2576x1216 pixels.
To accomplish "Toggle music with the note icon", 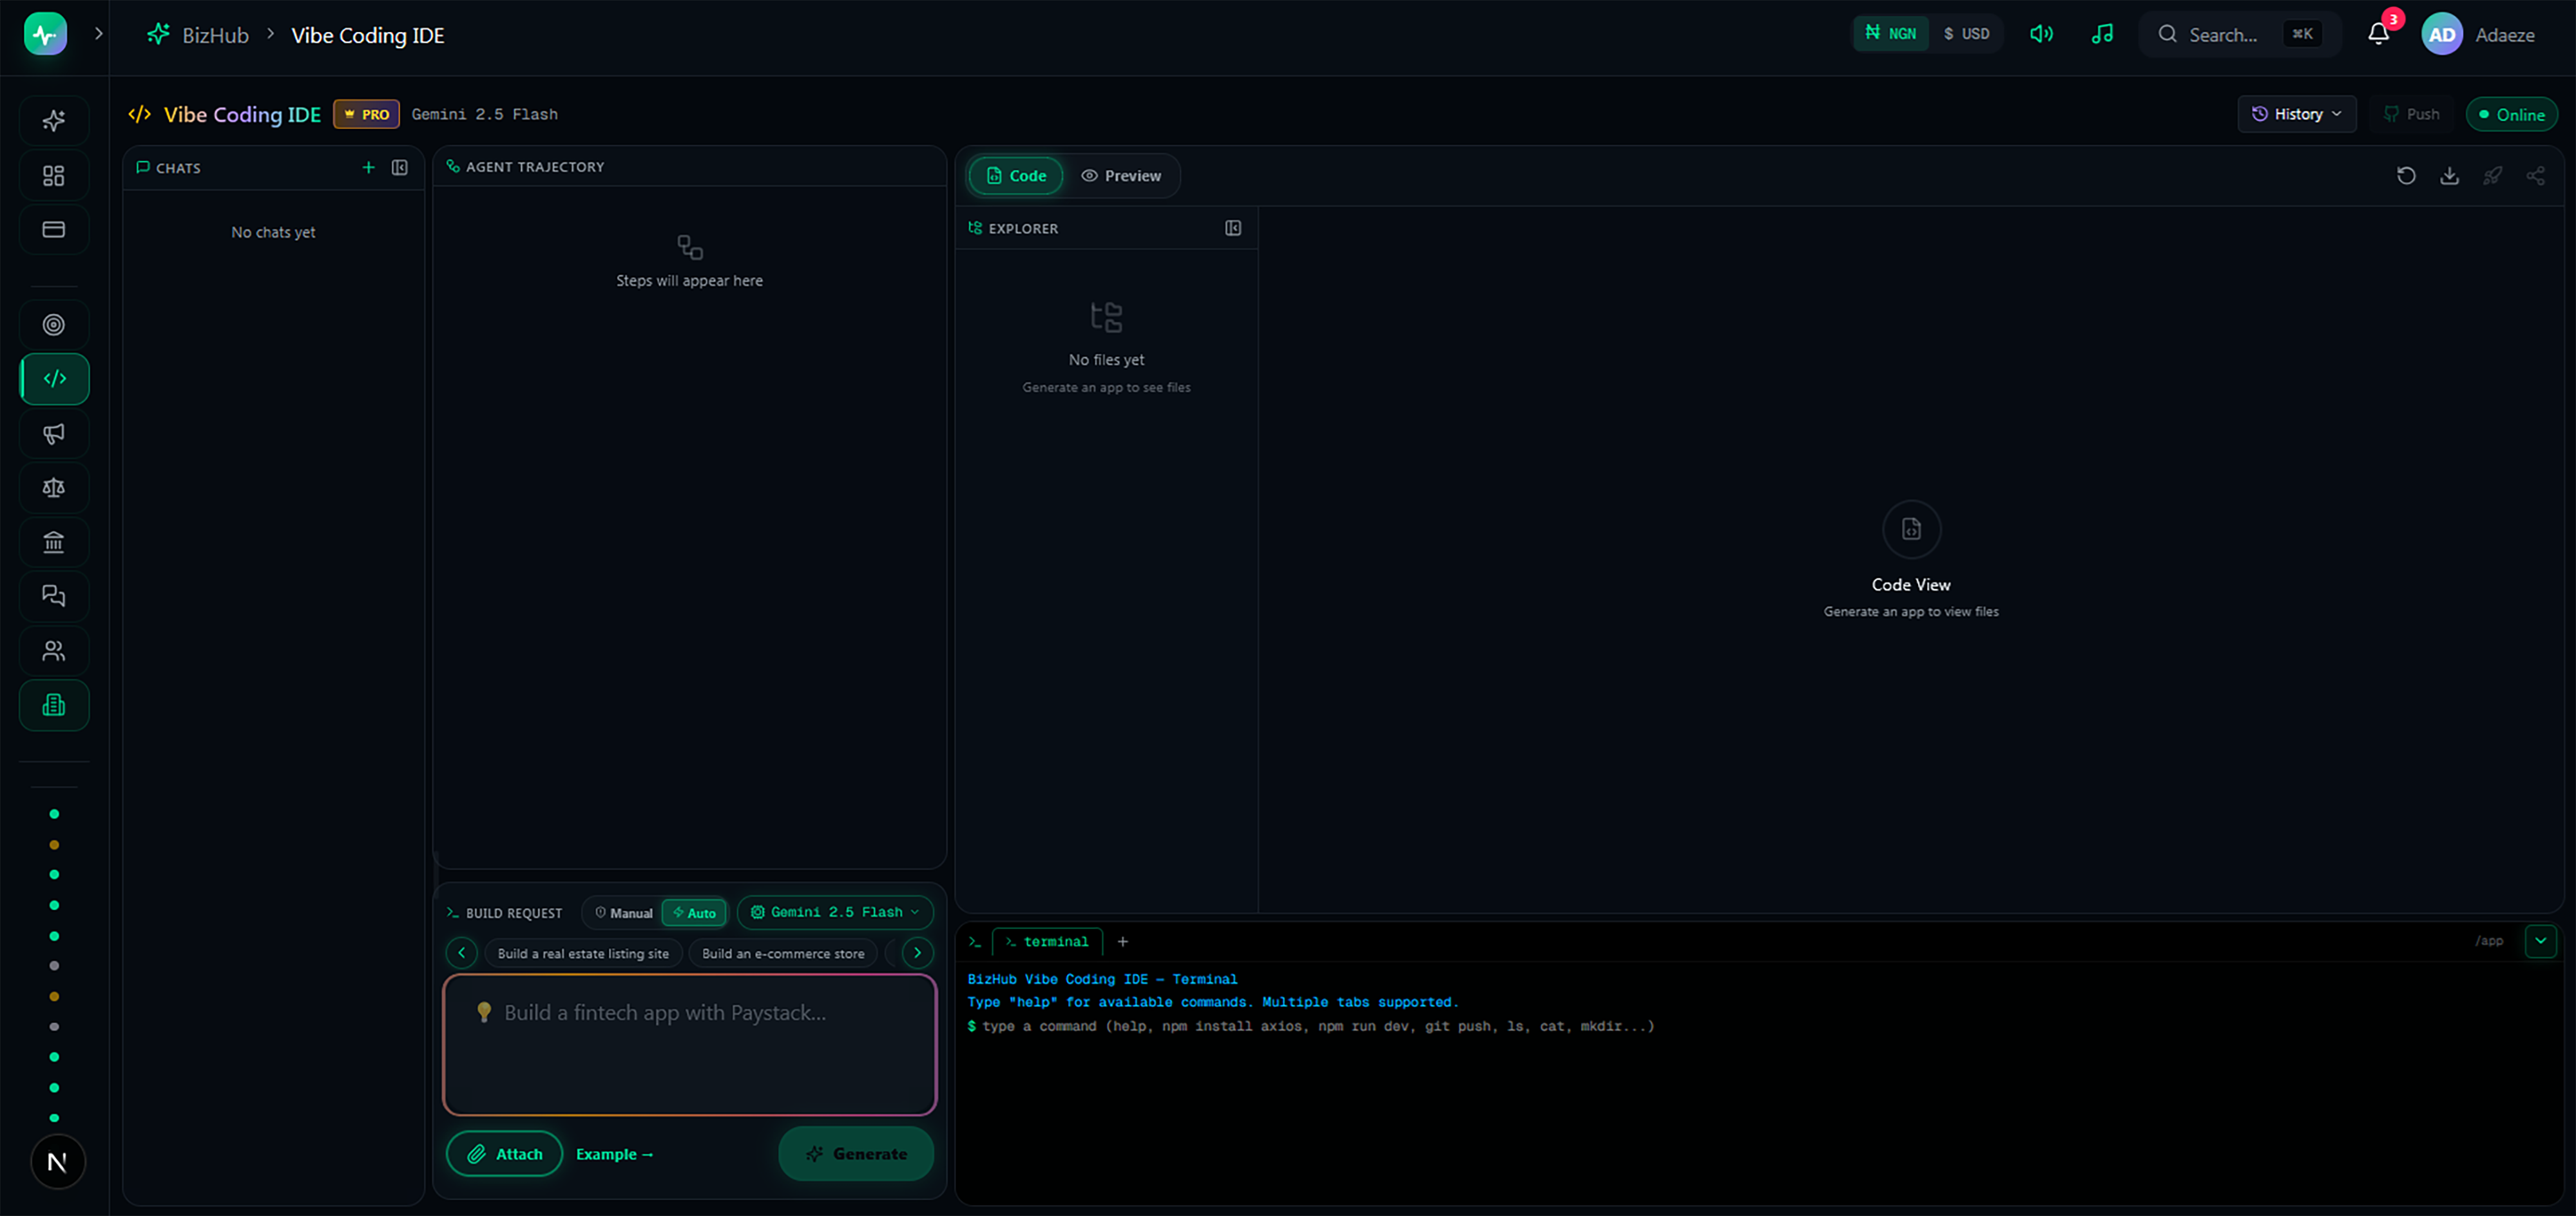I will (x=2102, y=34).
